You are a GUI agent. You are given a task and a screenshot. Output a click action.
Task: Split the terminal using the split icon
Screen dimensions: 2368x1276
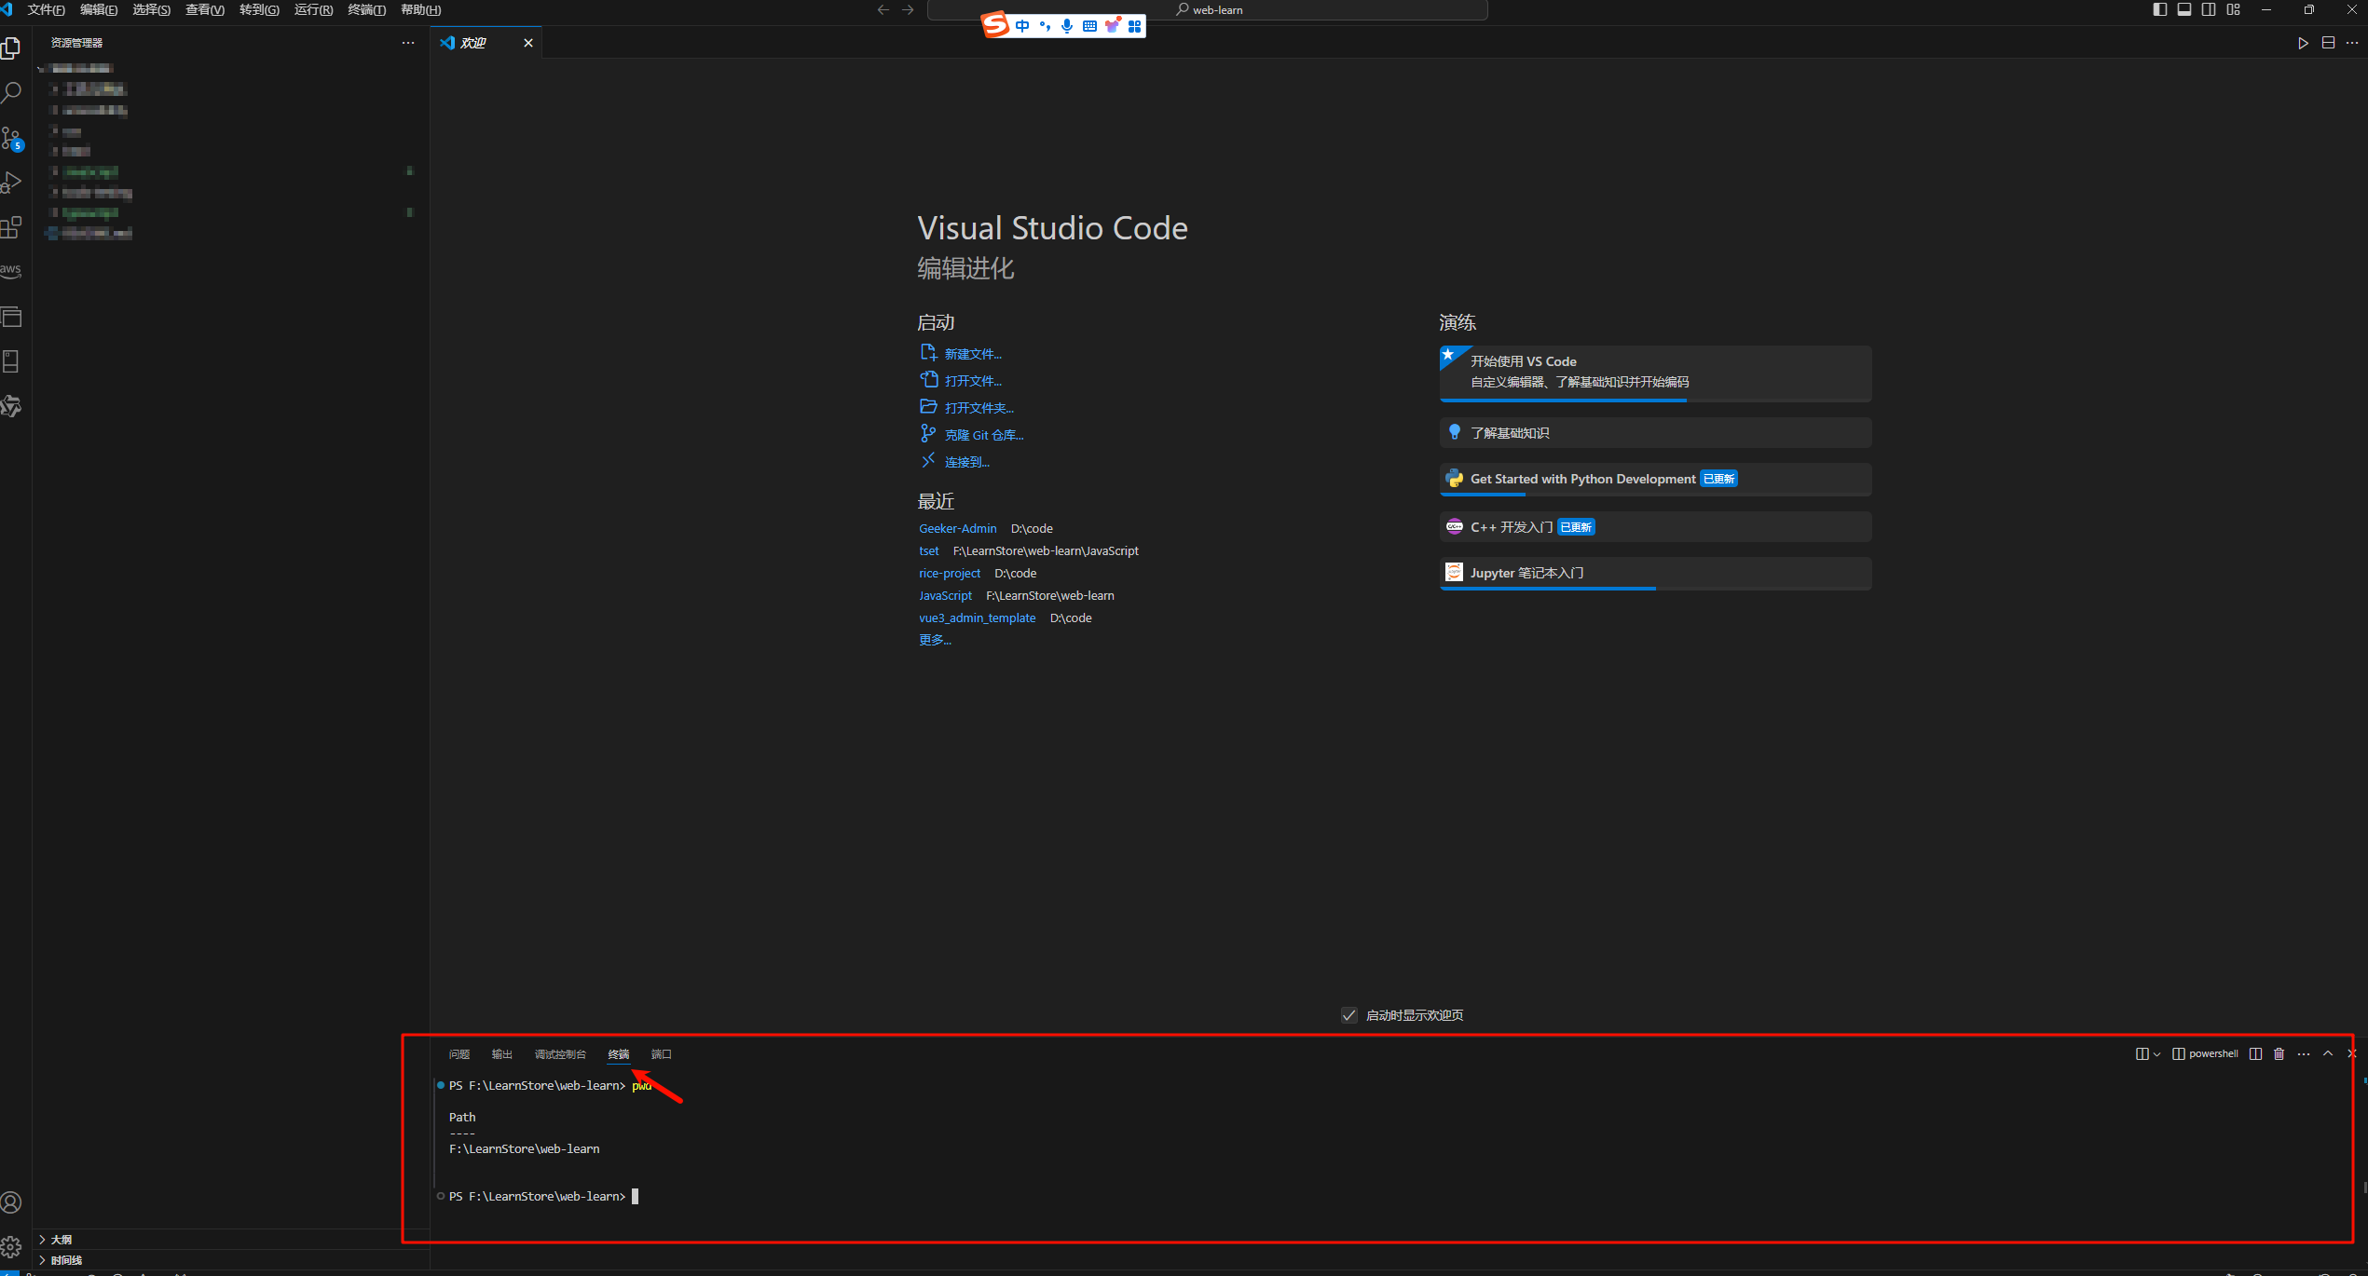(x=2255, y=1053)
